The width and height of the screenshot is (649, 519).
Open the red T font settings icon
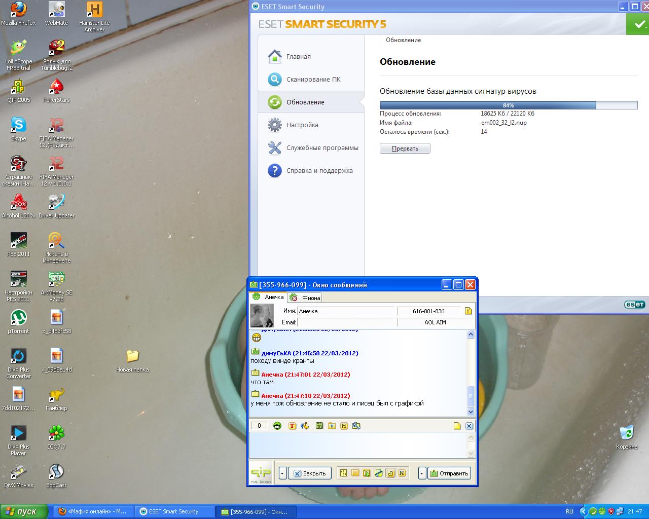(x=293, y=426)
